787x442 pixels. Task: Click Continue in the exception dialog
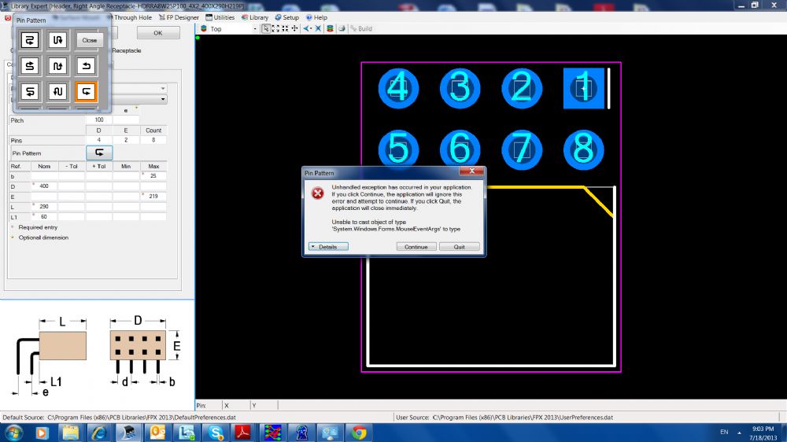pos(416,247)
